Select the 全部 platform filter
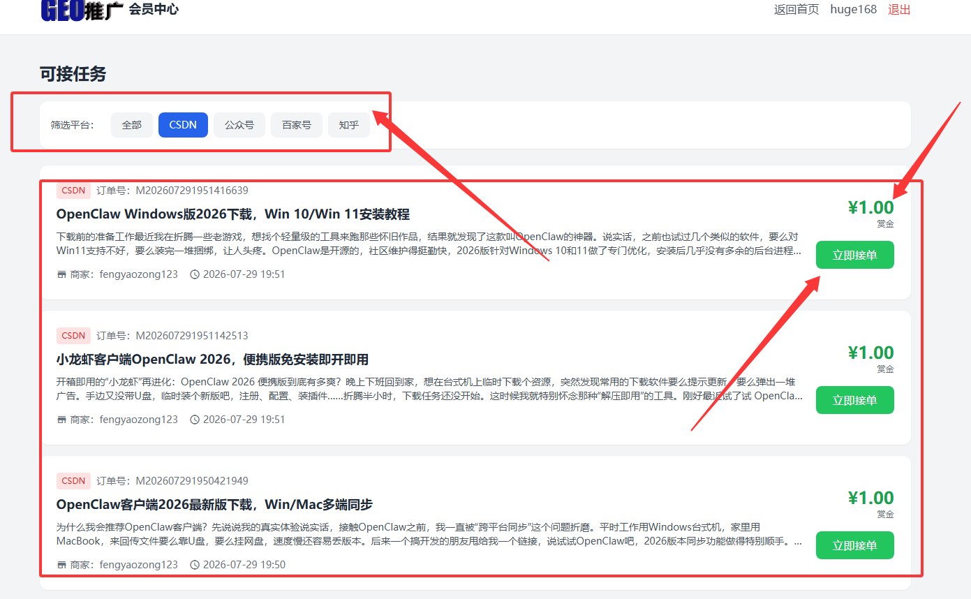 [x=132, y=125]
